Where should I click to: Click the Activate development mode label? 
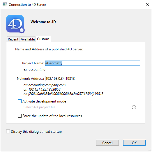[44, 101]
